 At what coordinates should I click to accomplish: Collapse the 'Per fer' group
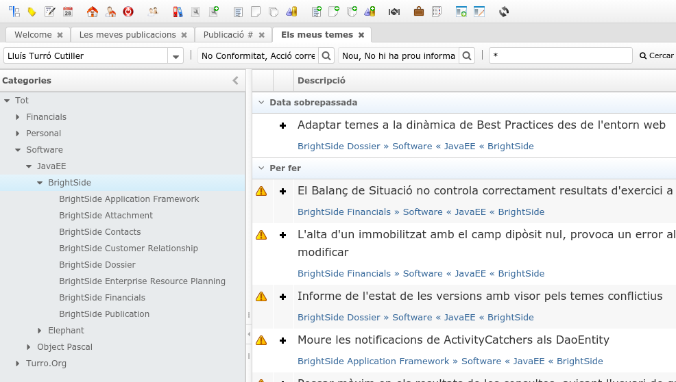coord(261,168)
